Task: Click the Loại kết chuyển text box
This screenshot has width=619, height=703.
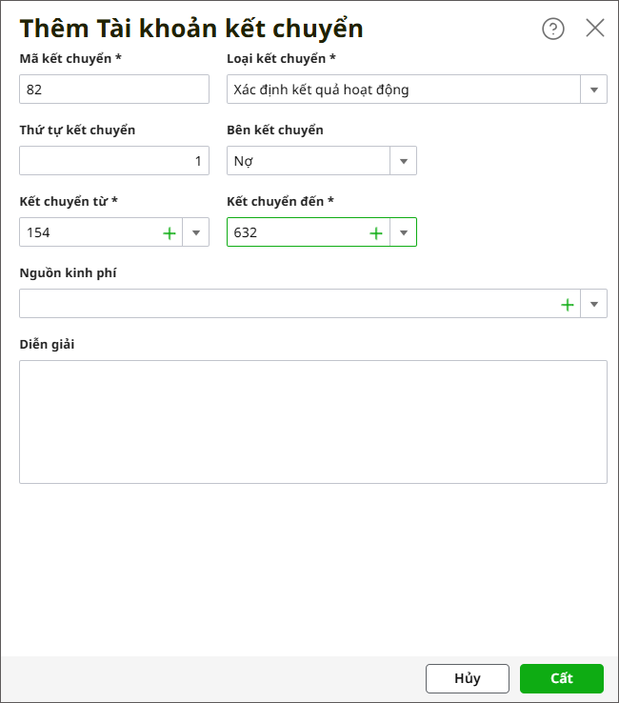Action: pyautogui.click(x=404, y=90)
